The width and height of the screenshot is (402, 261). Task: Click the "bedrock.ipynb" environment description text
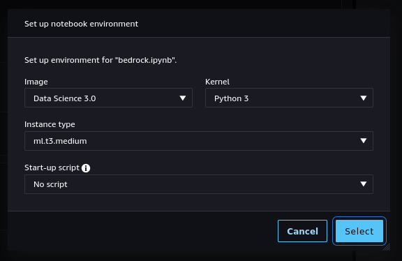(x=100, y=60)
